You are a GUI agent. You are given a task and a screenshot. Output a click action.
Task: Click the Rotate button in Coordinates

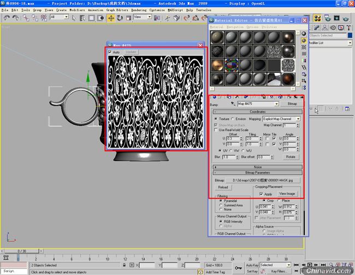[x=291, y=157]
